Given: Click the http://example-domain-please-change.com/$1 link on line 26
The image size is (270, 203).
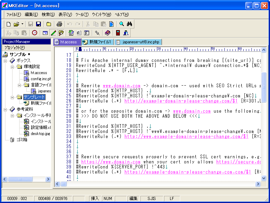Looking at the screenshot, I should (181, 101).
